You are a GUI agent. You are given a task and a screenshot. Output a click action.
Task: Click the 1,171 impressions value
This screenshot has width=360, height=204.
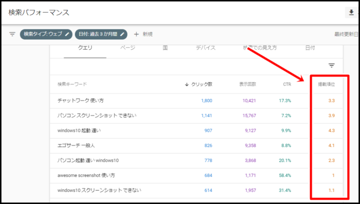click(250, 175)
